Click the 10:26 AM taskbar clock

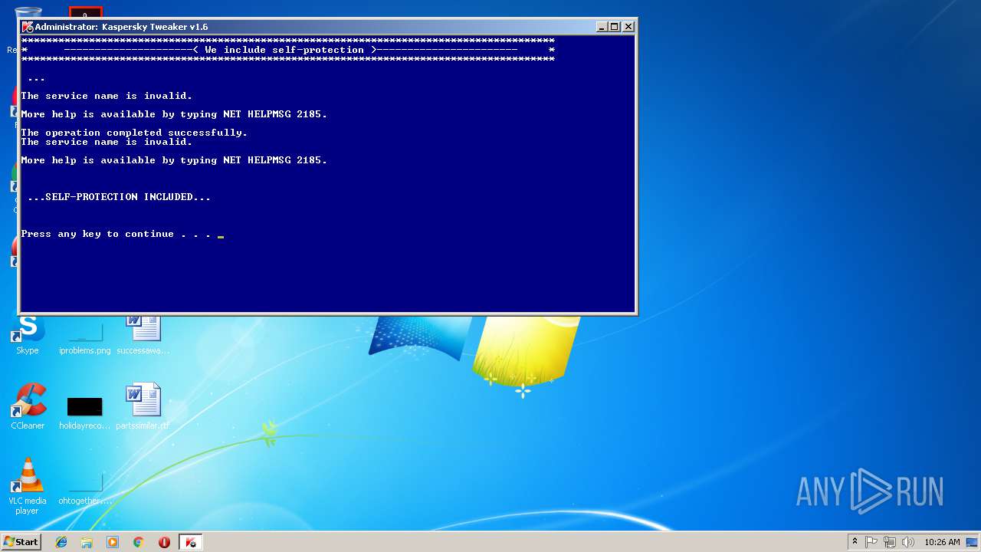click(x=942, y=542)
